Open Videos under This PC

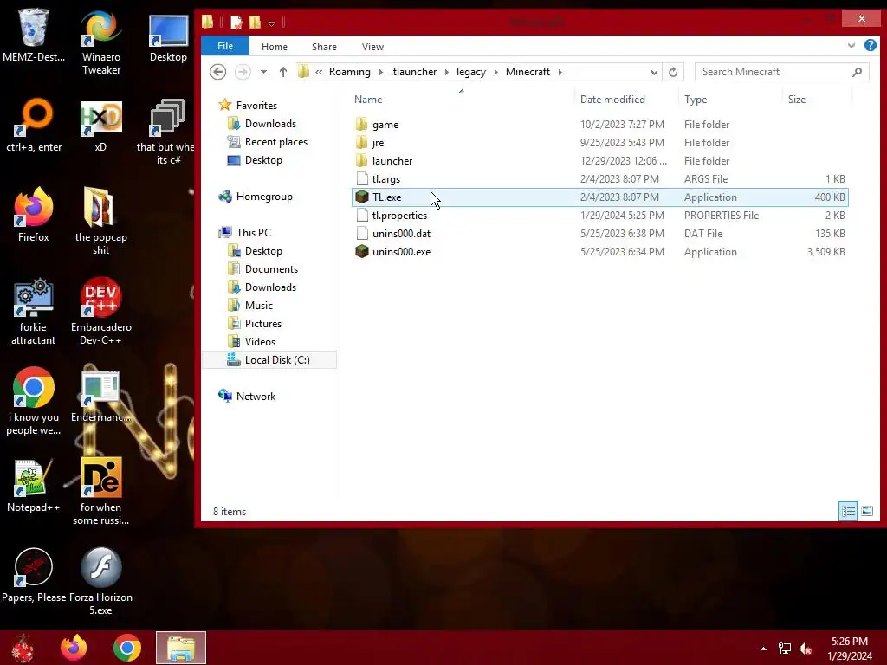point(260,341)
